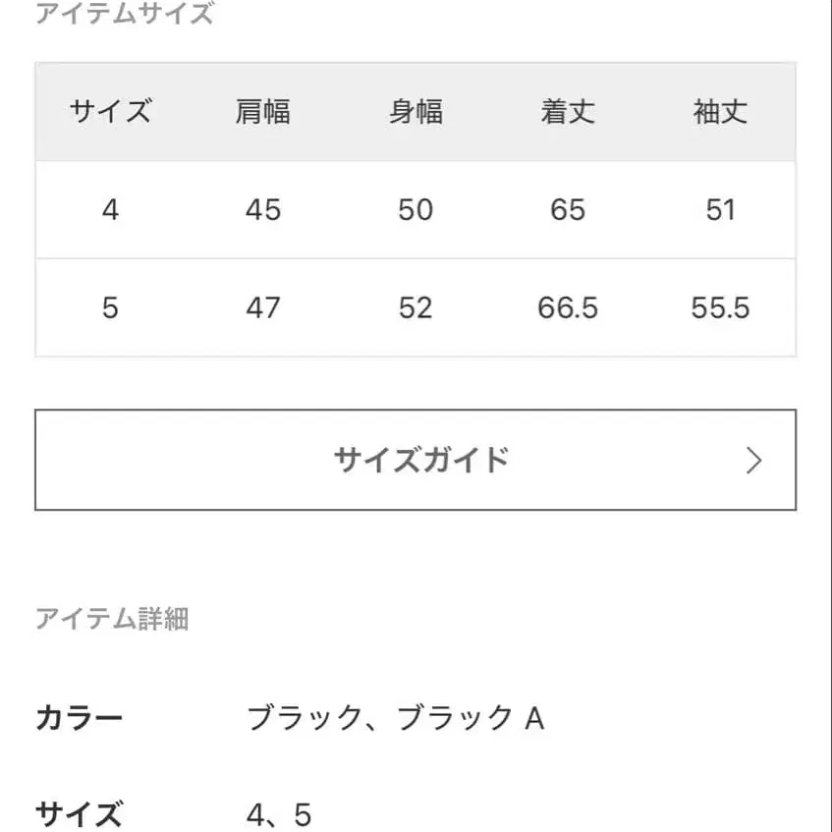832x832 pixels.
Task: Click the body width value 52
Action: (x=416, y=307)
